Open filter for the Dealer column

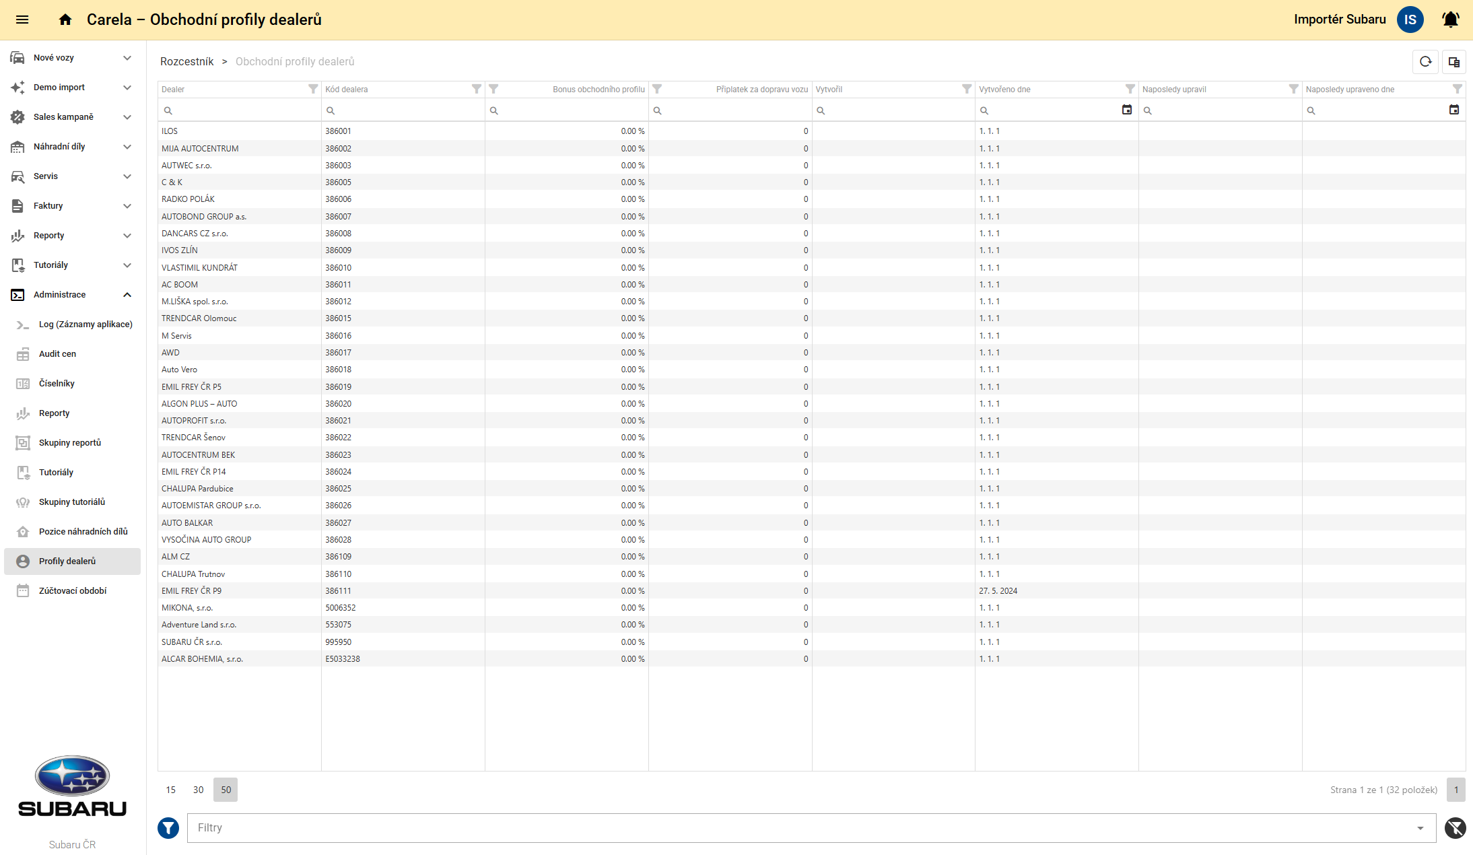[313, 89]
